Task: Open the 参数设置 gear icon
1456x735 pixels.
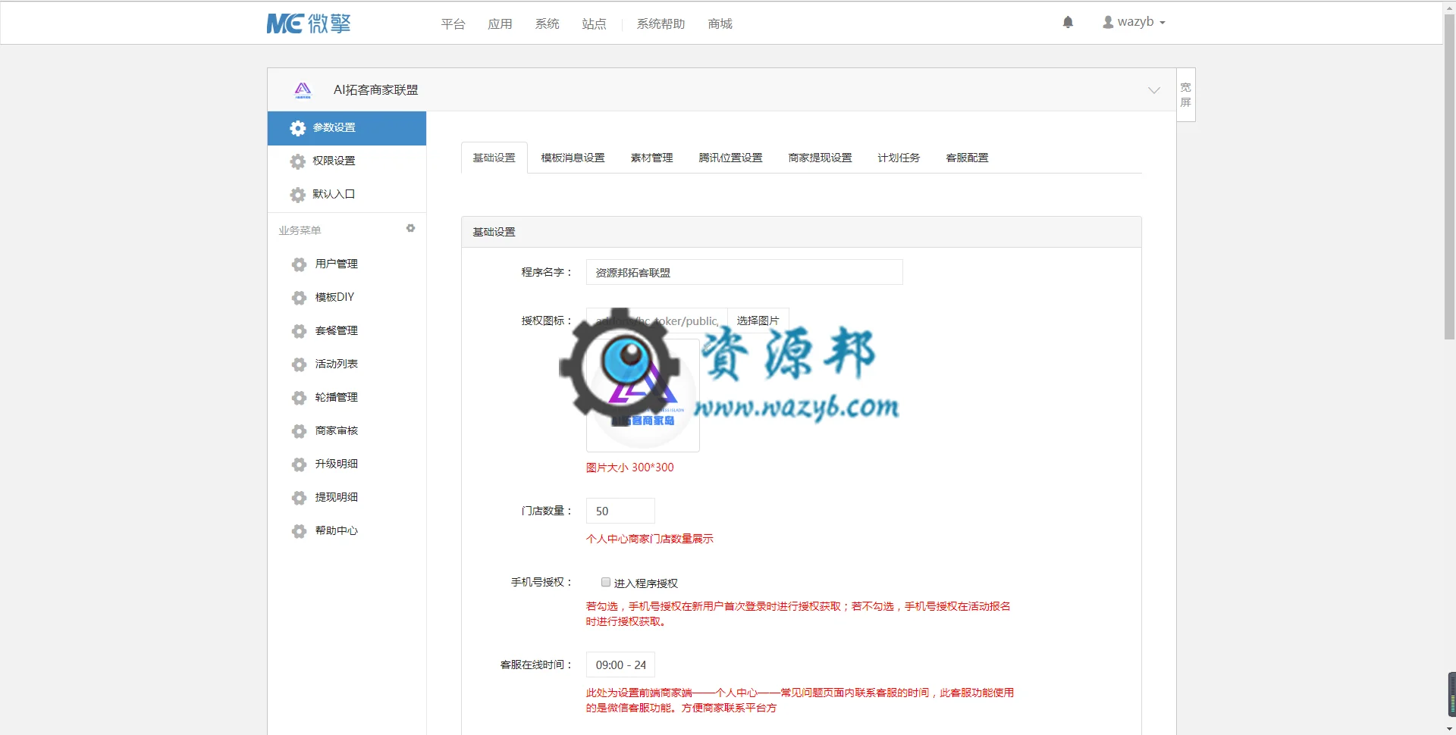Action: click(298, 128)
